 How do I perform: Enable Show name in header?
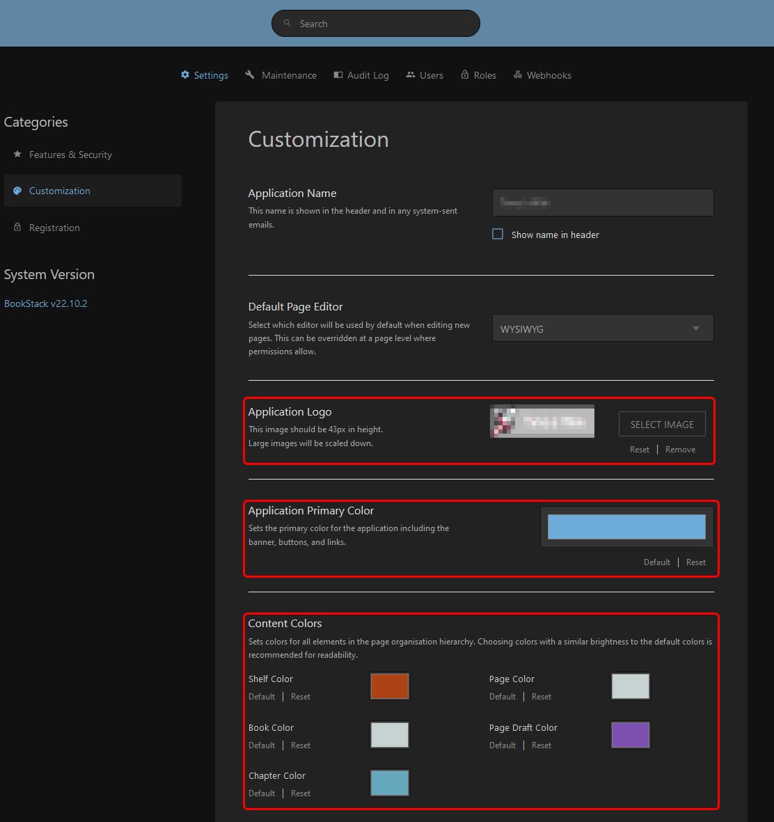point(498,234)
